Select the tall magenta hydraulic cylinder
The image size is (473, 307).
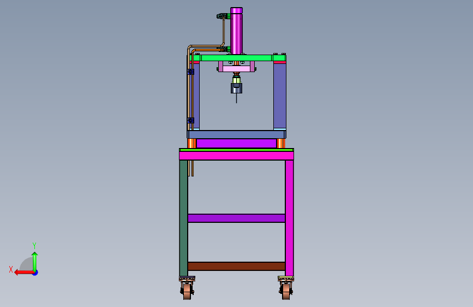(x=237, y=31)
